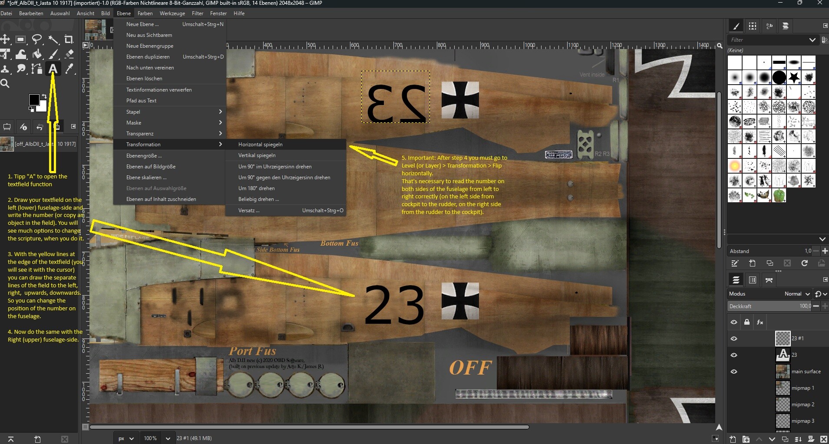The height and width of the screenshot is (444, 829).
Task: Select the Zoom magnifier tool
Action: pos(5,83)
